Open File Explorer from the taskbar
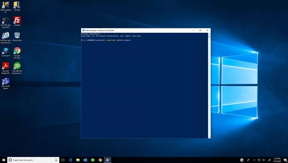 tap(78, 160)
